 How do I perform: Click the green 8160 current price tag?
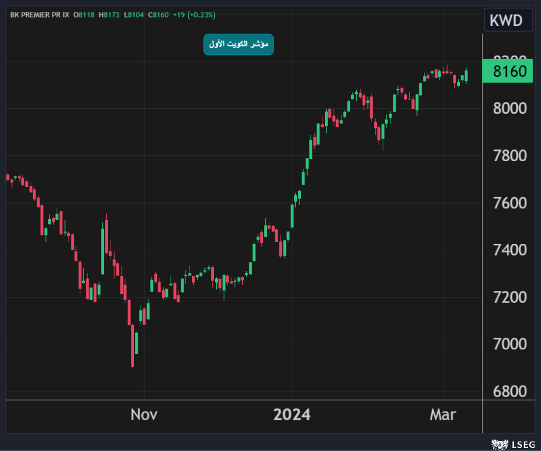pyautogui.click(x=509, y=72)
